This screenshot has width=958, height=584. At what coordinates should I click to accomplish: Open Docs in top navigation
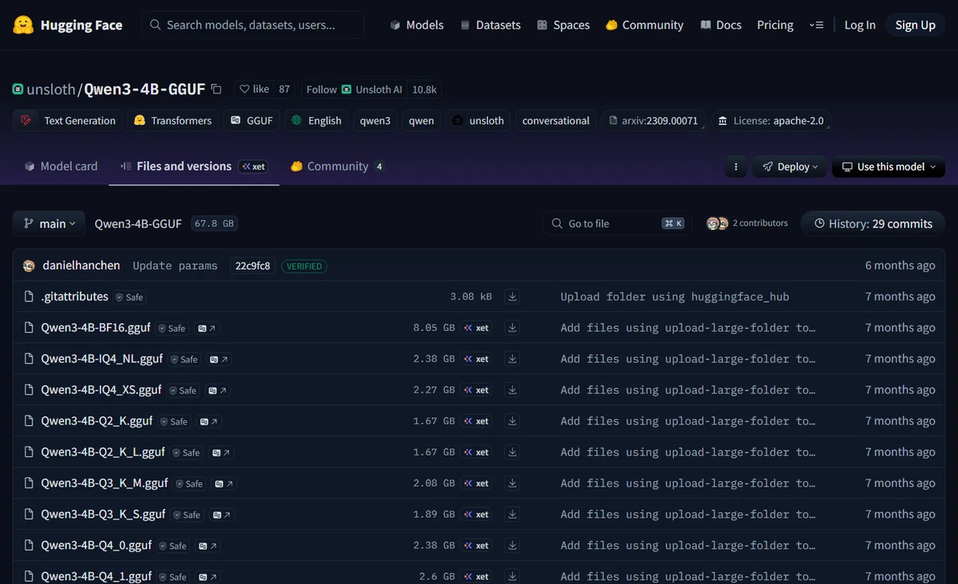click(x=721, y=25)
